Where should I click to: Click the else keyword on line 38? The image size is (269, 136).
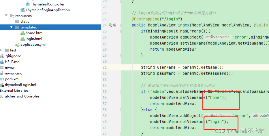point(148,110)
